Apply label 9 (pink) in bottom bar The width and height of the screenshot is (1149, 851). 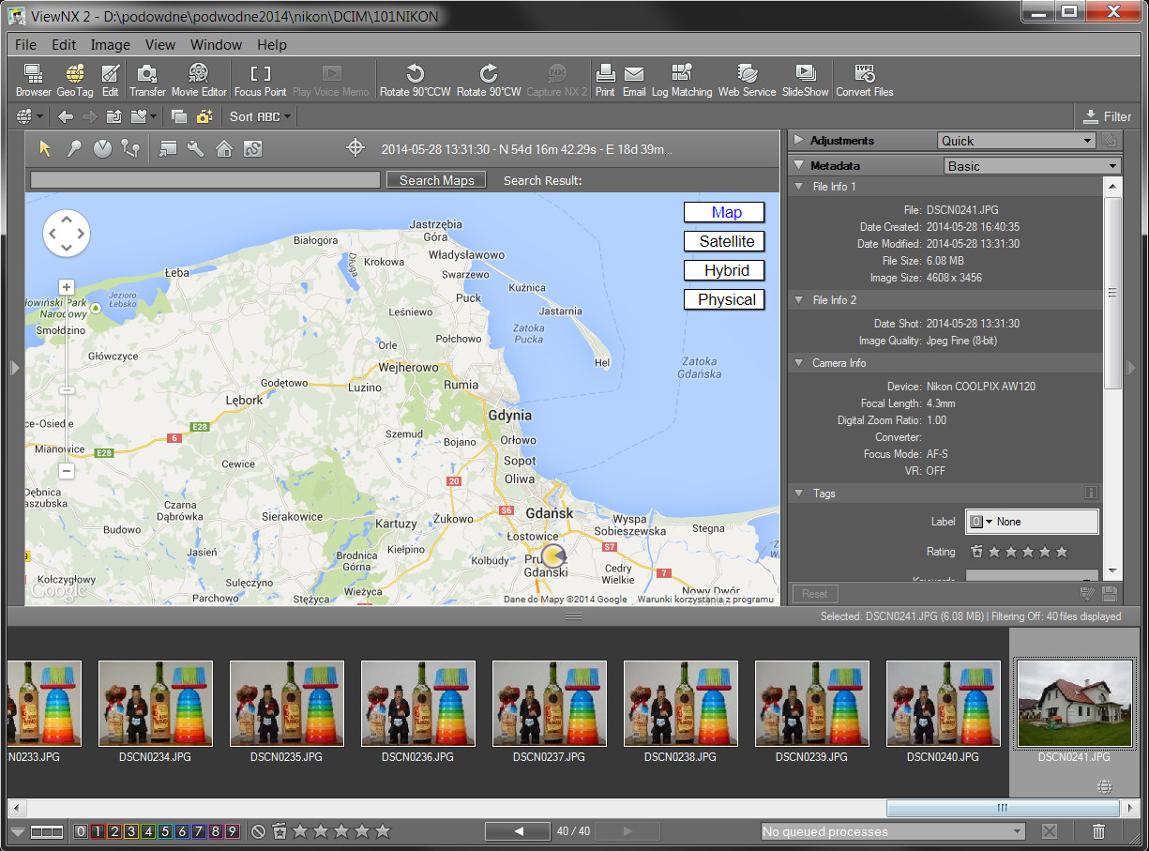(233, 831)
